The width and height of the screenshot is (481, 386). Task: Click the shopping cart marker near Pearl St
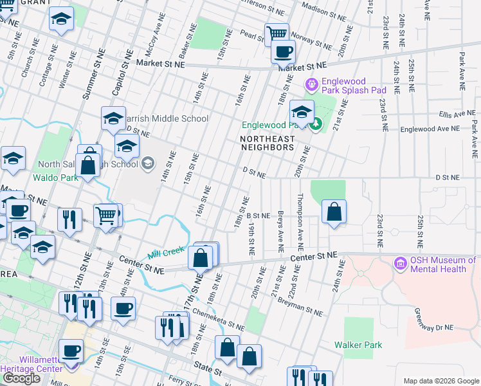pyautogui.click(x=277, y=33)
